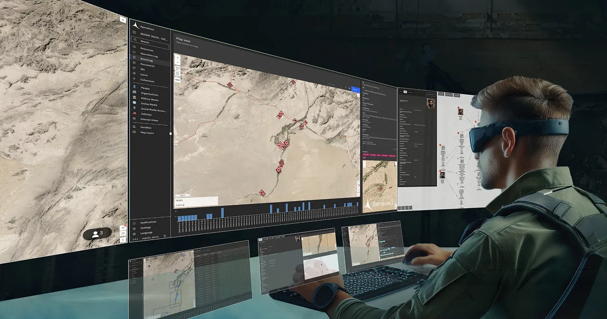
Task: Toggle the NAI overlay button
Action: click(178, 80)
